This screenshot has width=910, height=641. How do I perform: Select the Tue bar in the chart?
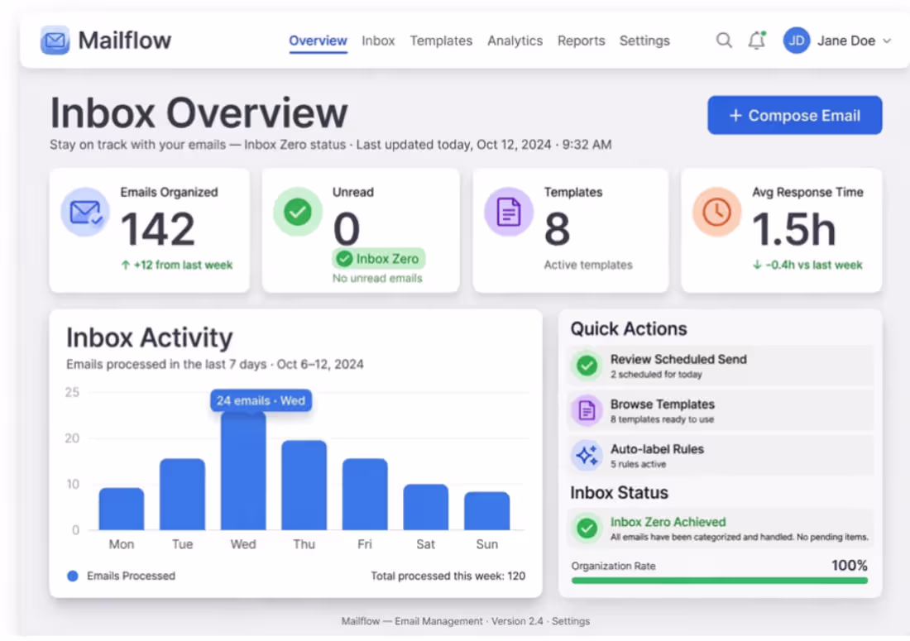click(x=182, y=495)
